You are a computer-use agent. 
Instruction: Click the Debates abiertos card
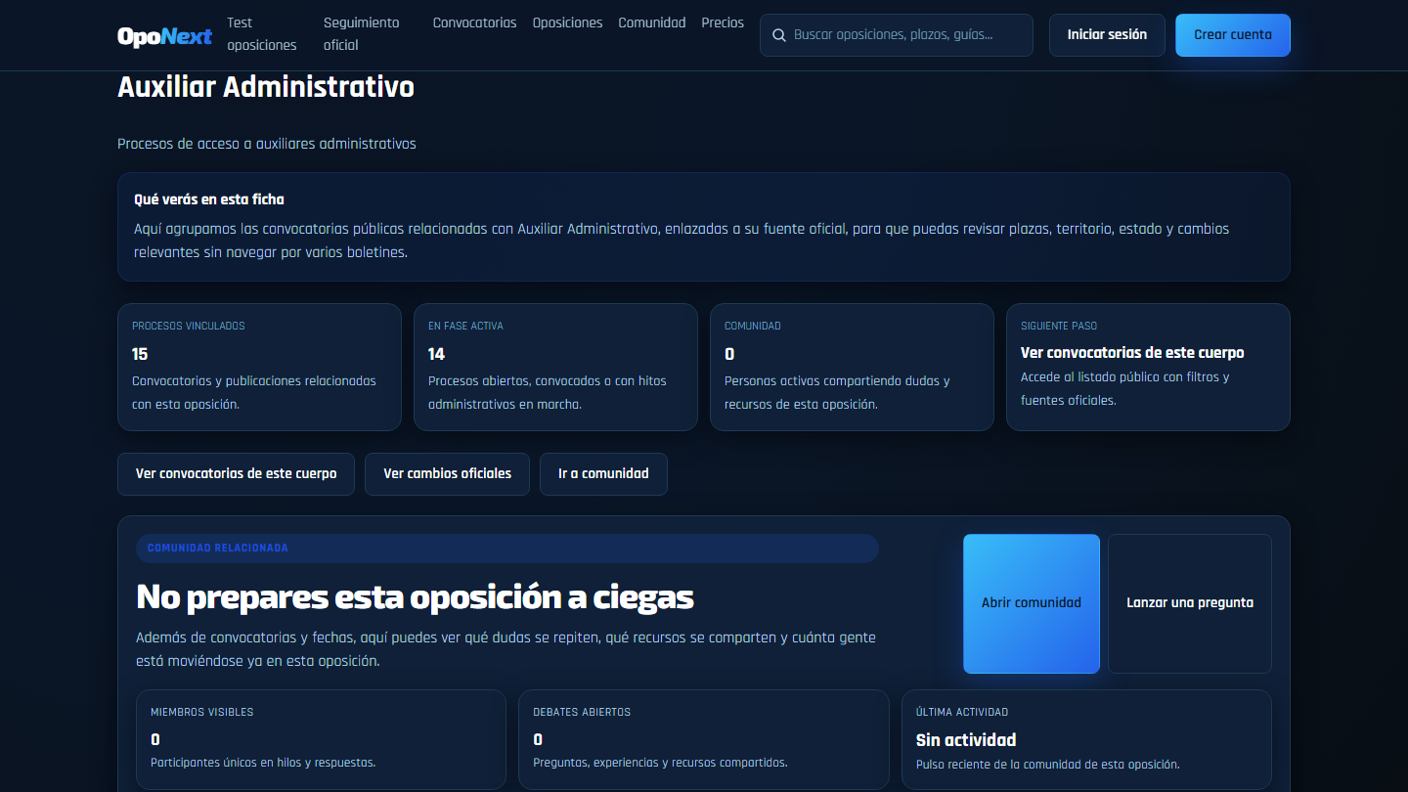point(704,739)
